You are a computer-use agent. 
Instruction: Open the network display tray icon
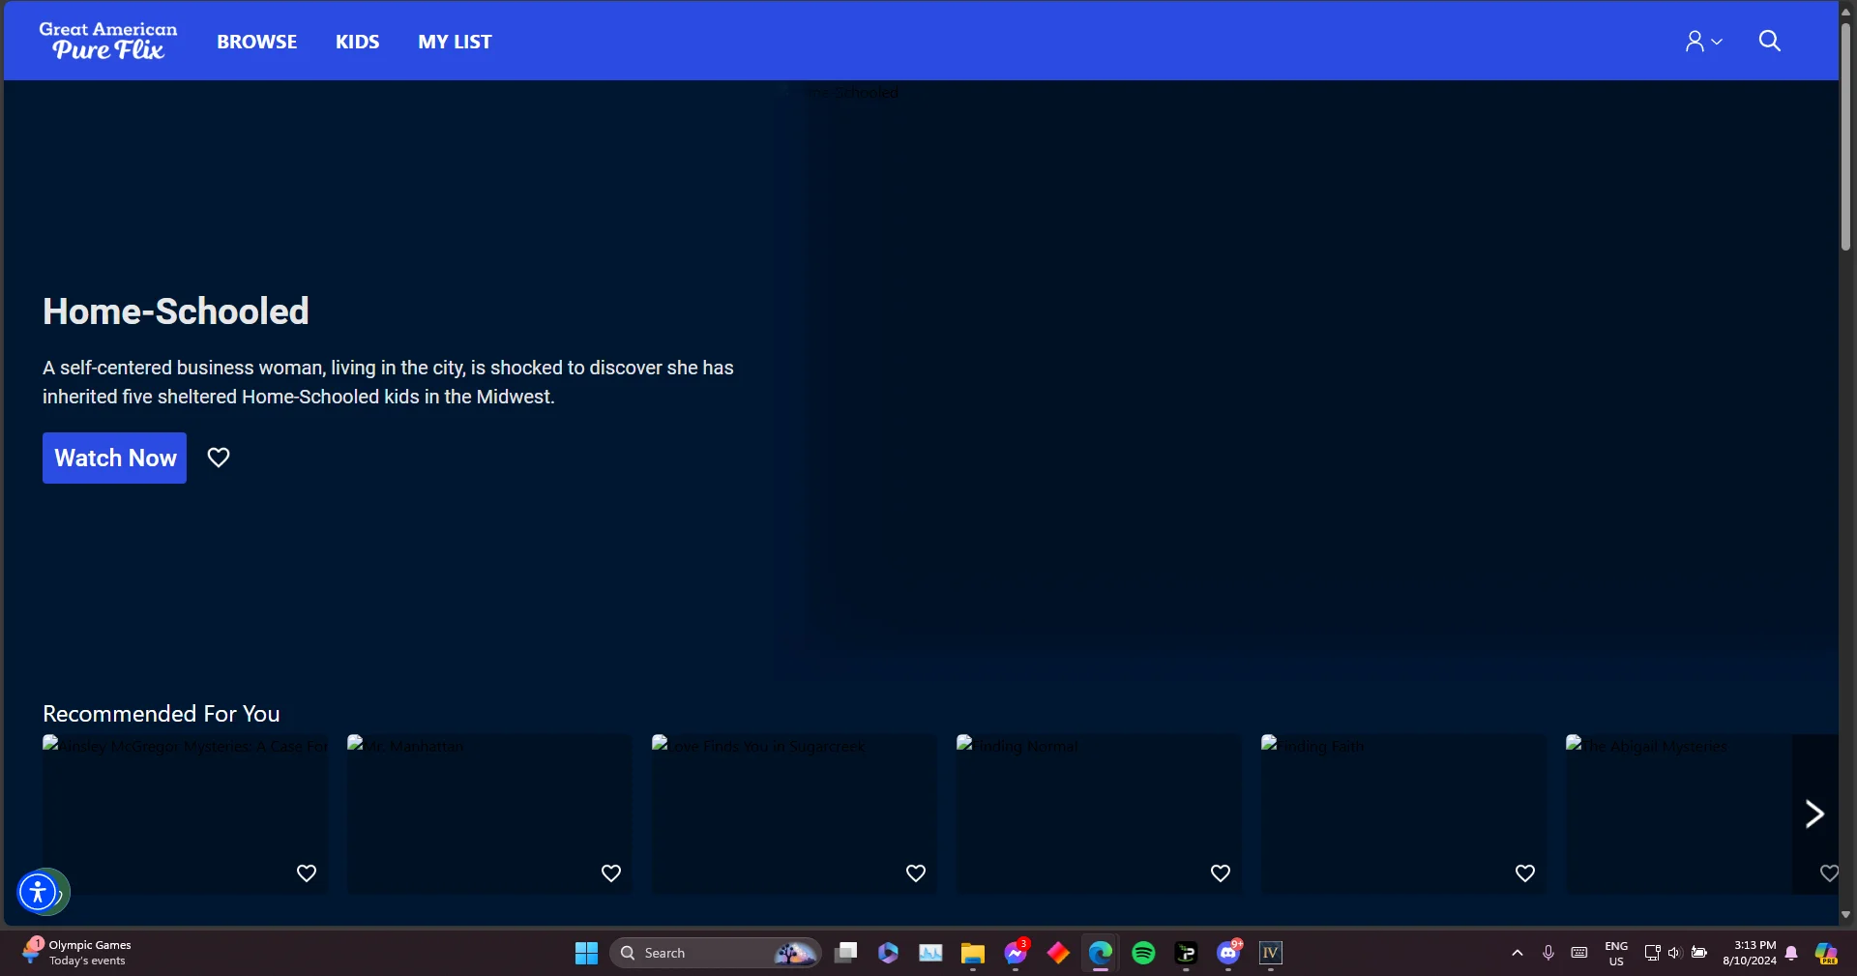(x=1652, y=953)
